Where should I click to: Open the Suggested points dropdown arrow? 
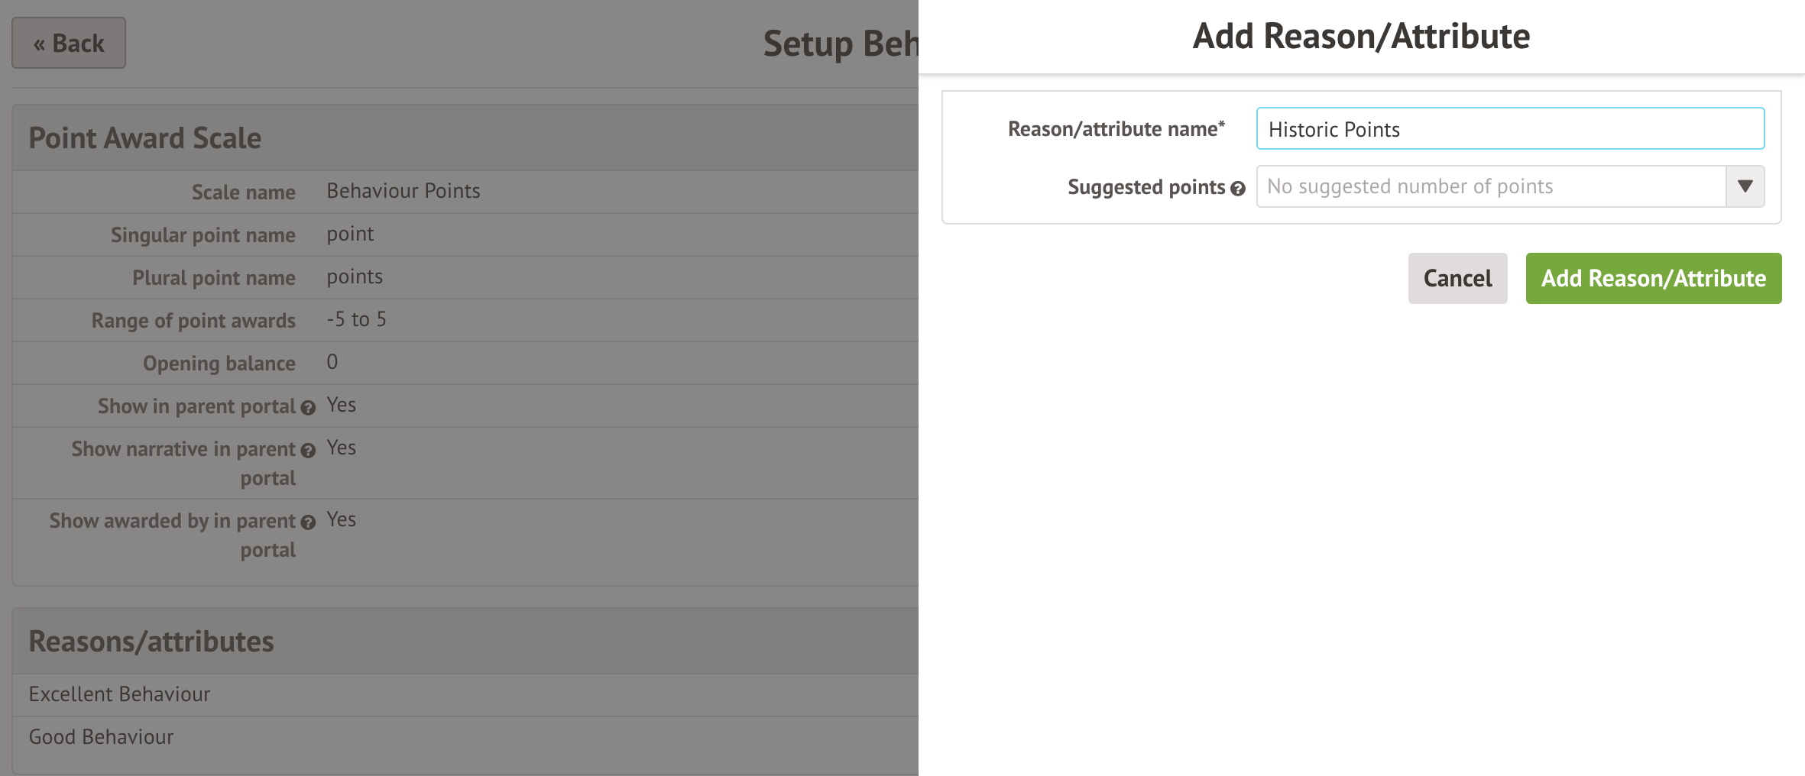coord(1745,186)
